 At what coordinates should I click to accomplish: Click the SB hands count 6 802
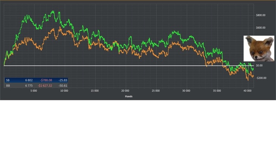(x=29, y=80)
